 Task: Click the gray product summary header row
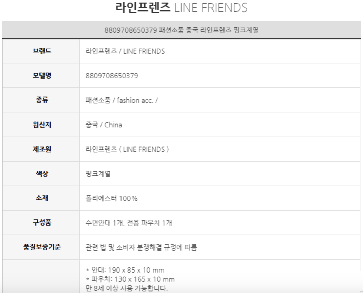tap(181, 30)
